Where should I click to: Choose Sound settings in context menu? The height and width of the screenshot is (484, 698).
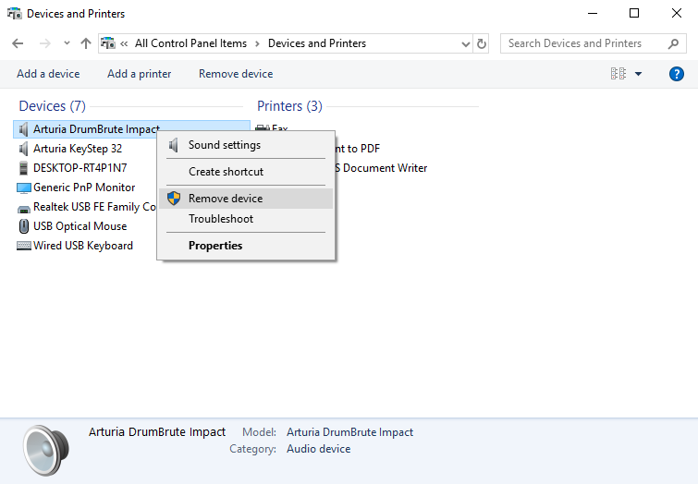coord(246,145)
